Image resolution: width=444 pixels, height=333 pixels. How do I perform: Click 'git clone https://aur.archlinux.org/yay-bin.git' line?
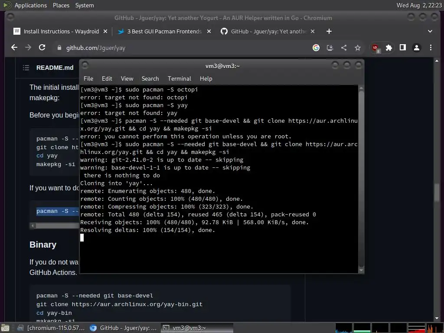click(119, 304)
